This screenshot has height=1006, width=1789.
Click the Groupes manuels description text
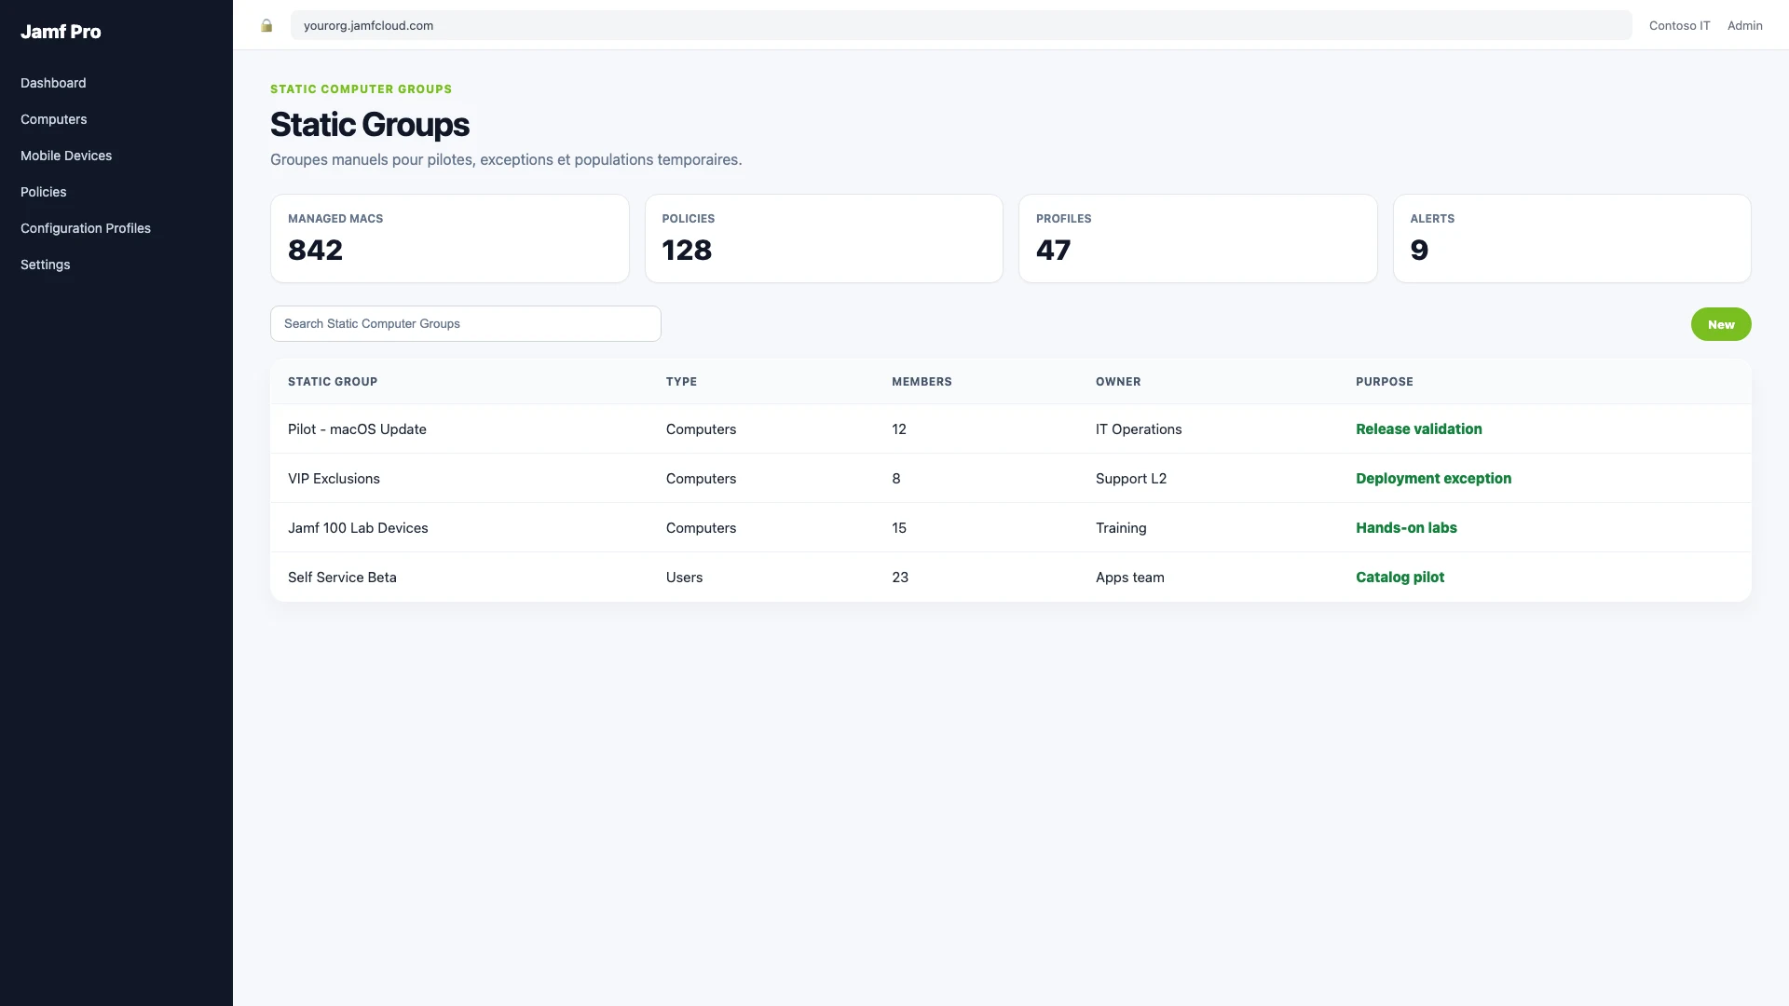tap(506, 159)
